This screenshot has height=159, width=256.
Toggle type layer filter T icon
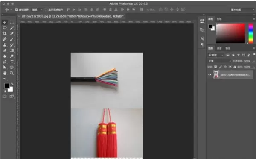pos(239,55)
